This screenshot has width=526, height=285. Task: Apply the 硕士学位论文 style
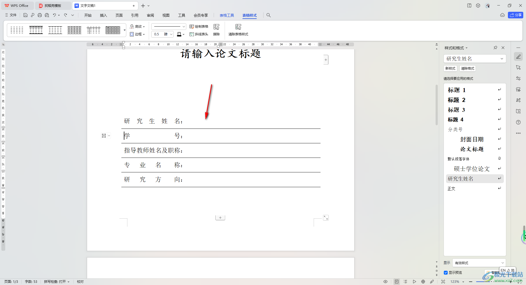coord(474,169)
